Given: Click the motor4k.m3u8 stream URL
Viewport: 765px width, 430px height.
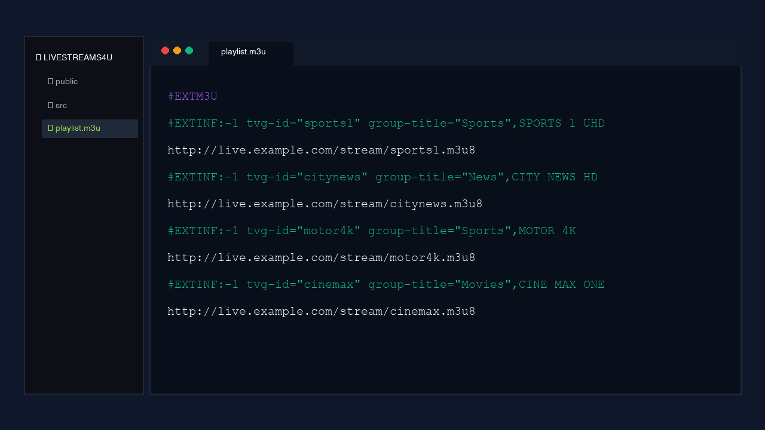Looking at the screenshot, I should click(322, 257).
